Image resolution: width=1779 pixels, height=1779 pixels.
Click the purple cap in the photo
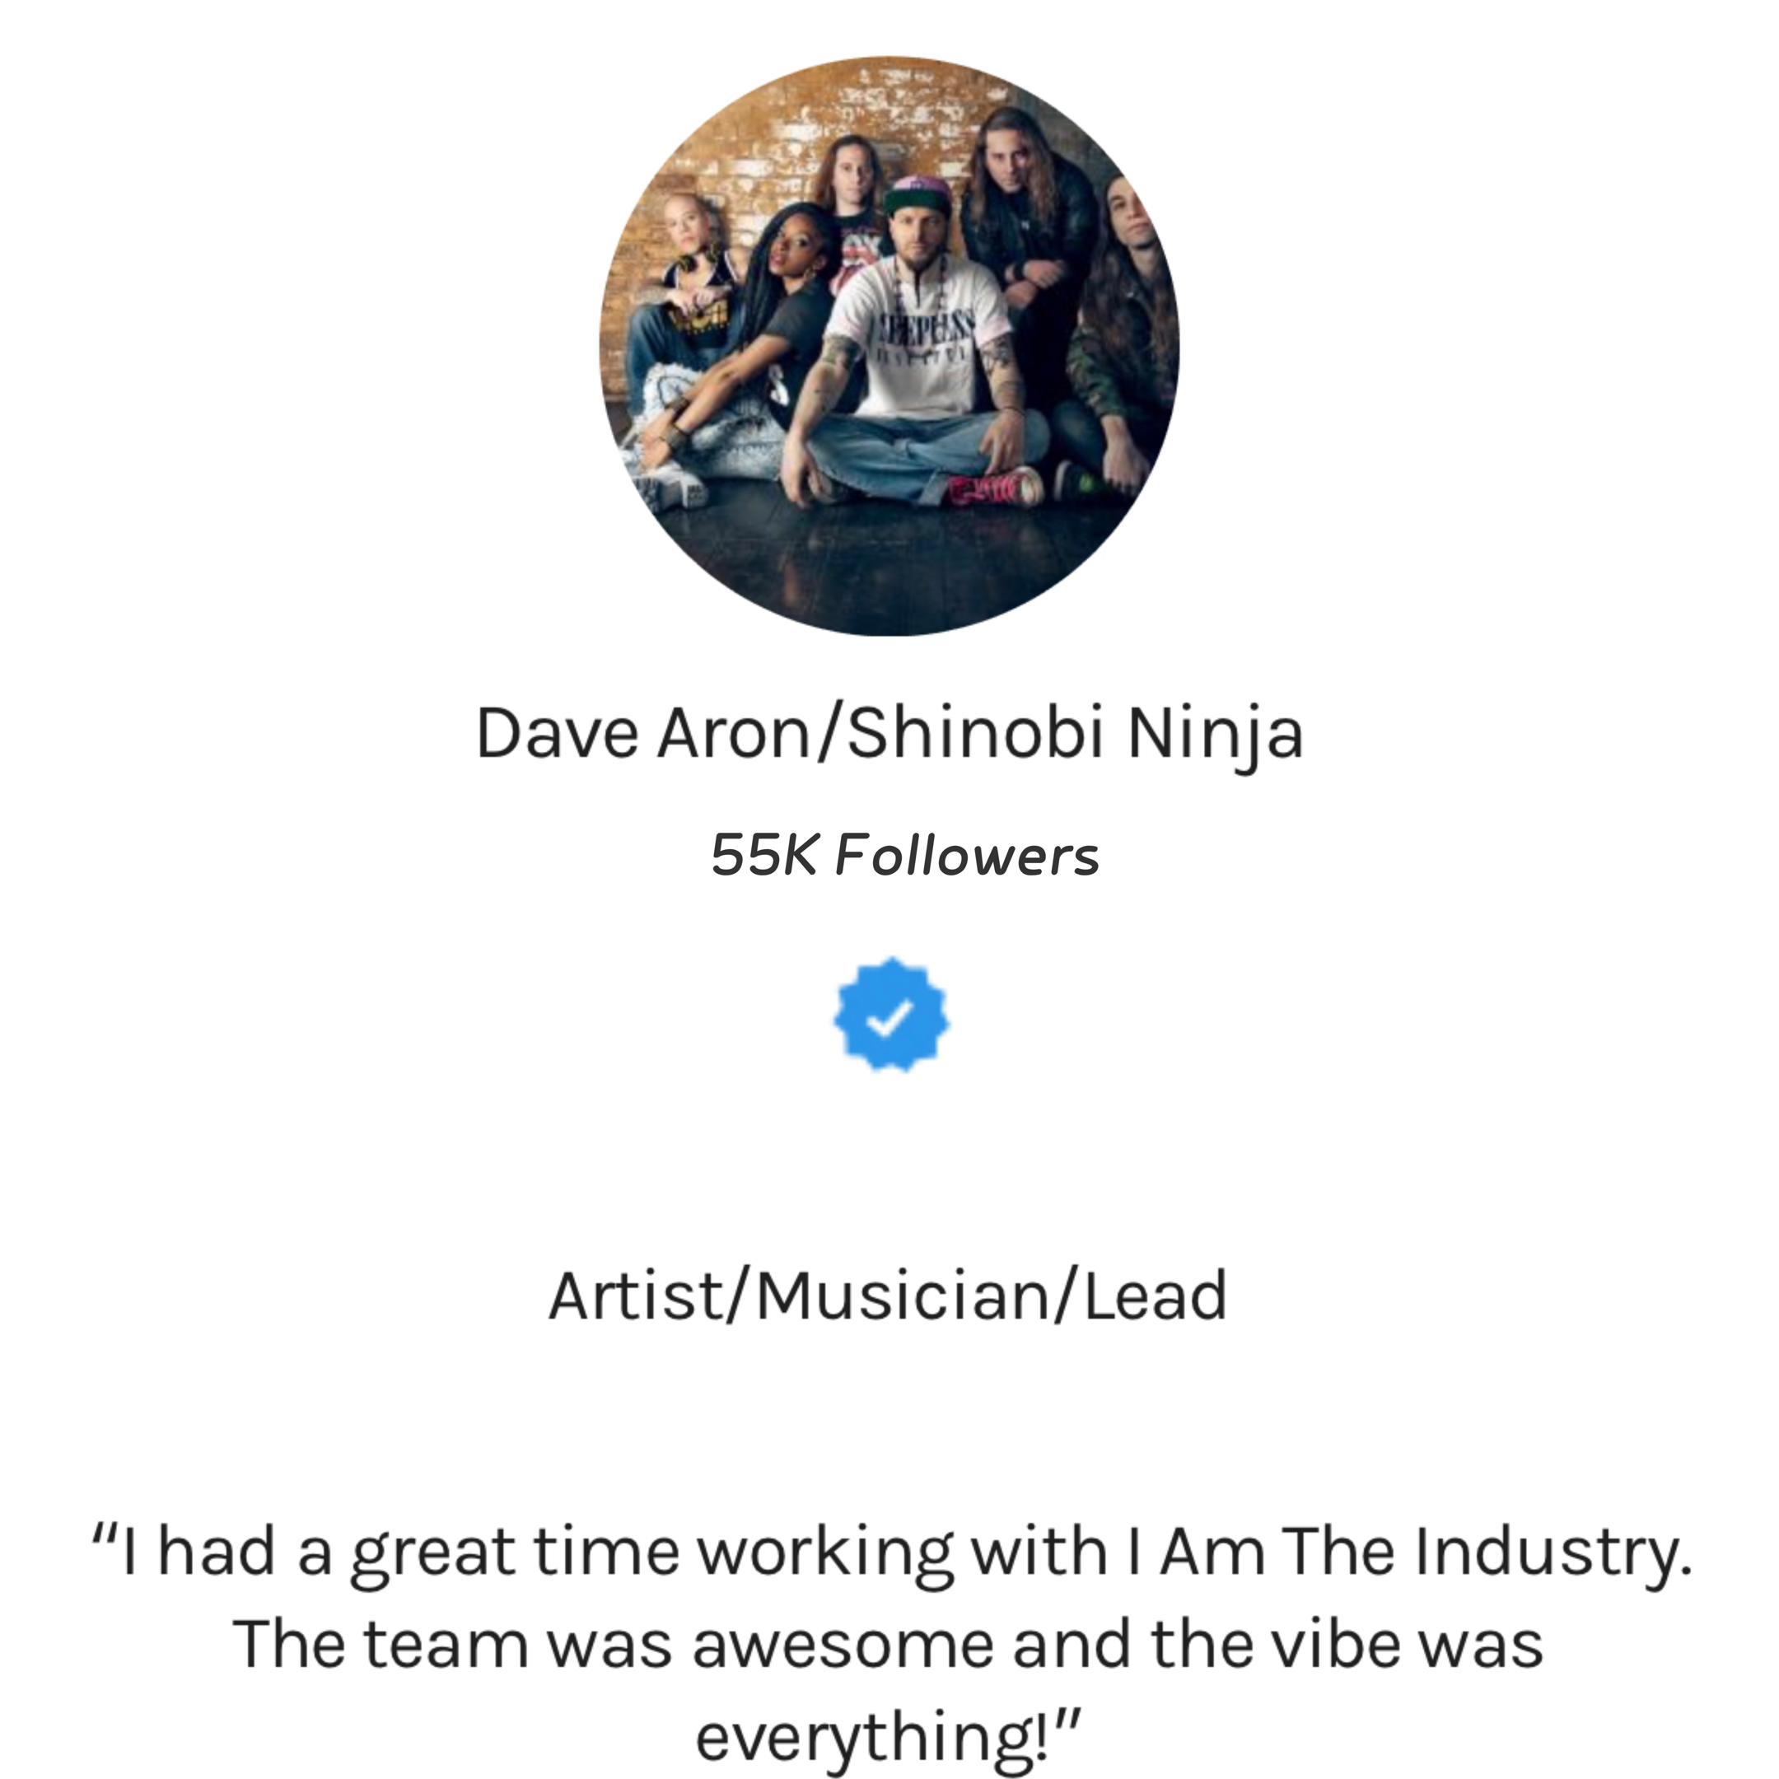point(916,190)
